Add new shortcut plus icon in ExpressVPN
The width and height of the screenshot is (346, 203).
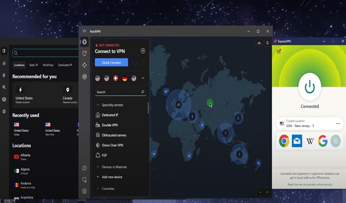[x=336, y=141]
